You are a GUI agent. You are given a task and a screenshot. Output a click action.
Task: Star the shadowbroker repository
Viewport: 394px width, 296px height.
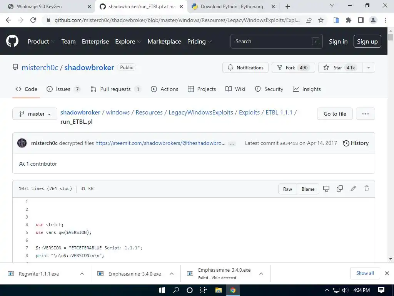point(340,67)
